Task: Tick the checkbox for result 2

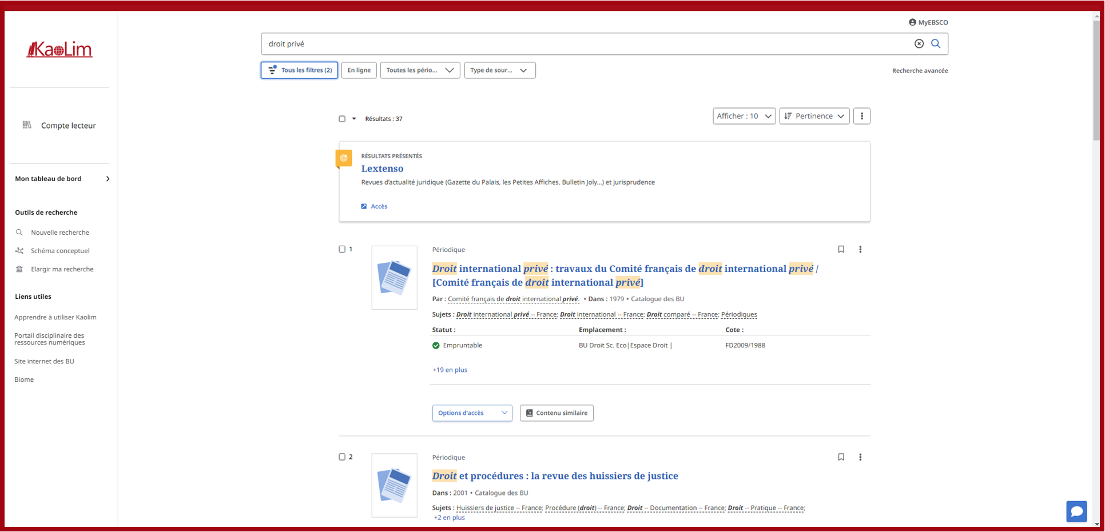Action: [342, 457]
